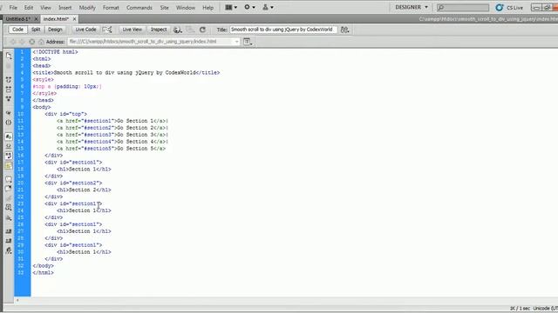Image resolution: width=558 pixels, height=313 pixels.
Task: Go to the home page in address bar
Action: [x=41, y=42]
